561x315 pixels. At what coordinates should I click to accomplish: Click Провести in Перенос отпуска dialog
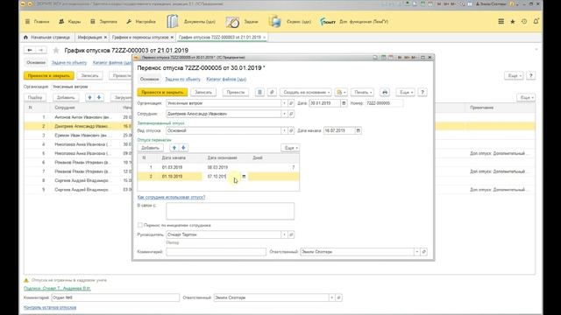coord(236,92)
